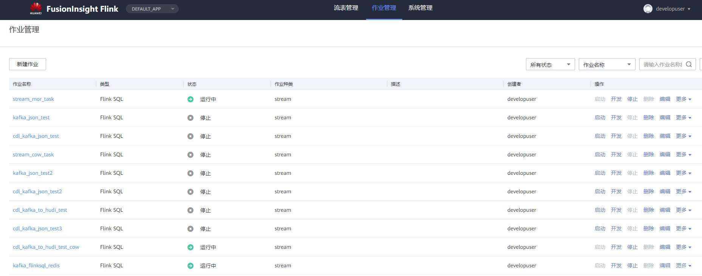Click the FusionInsight Flink title text
702x276 pixels.
point(82,9)
